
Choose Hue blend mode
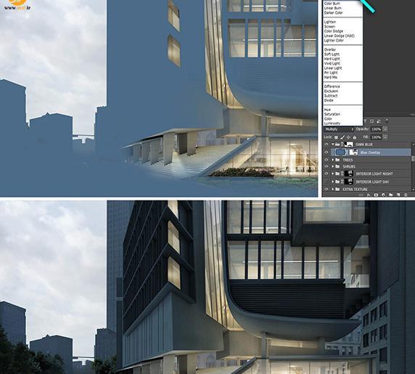tap(327, 110)
